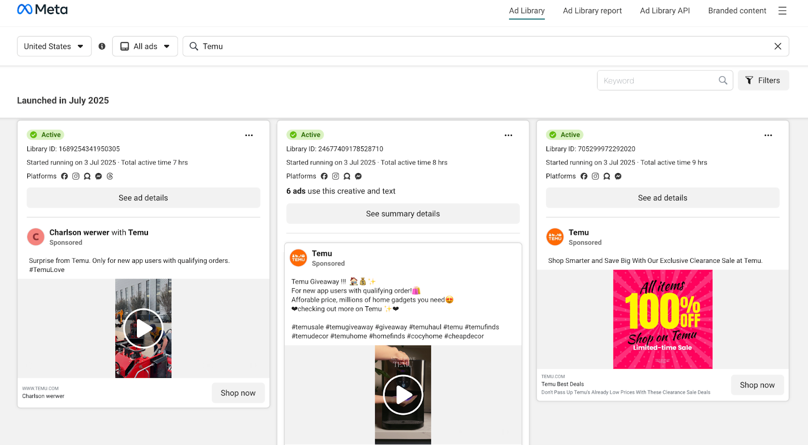The height and width of the screenshot is (445, 808).
Task: Open the hamburger menu icon
Action: coord(782,11)
